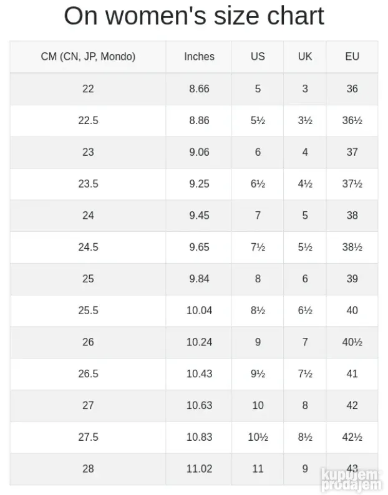The height and width of the screenshot is (495, 388).
Task: Select the EU 36 cell
Action: (352, 89)
